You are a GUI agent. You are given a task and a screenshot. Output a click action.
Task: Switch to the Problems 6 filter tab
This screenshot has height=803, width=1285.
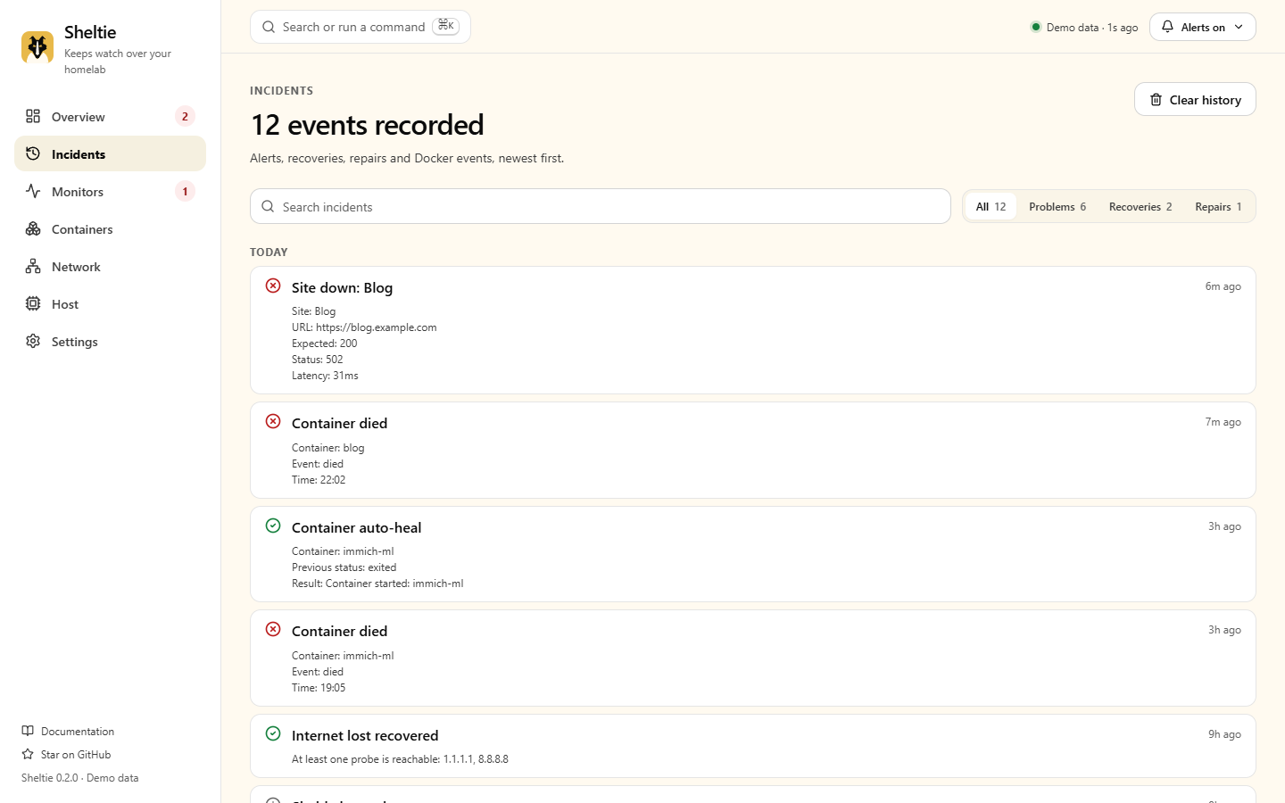tap(1057, 206)
